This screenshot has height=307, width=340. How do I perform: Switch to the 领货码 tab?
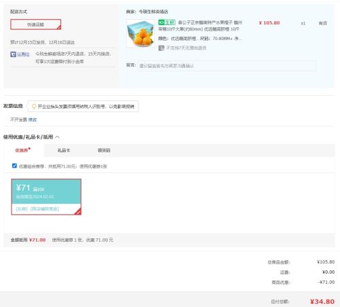104,150
